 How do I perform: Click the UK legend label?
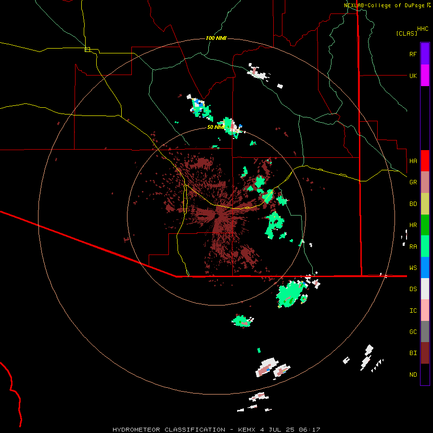point(413,76)
